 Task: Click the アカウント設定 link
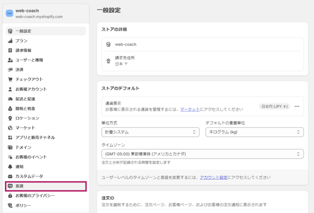(x=213, y=177)
